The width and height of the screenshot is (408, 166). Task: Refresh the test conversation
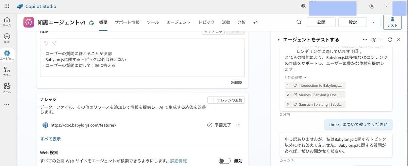coord(390,40)
